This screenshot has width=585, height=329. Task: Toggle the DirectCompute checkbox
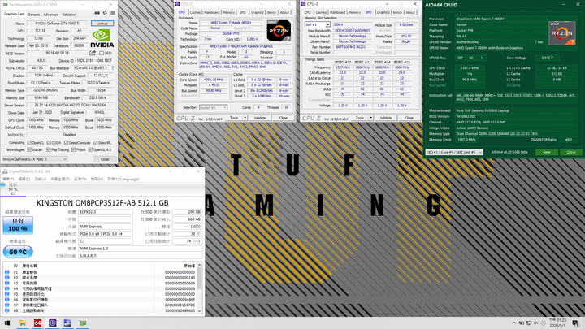click(66, 142)
